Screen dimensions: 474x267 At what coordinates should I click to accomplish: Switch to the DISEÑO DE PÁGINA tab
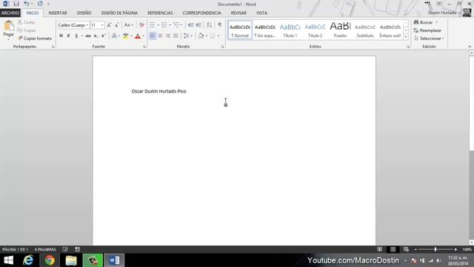pos(119,13)
